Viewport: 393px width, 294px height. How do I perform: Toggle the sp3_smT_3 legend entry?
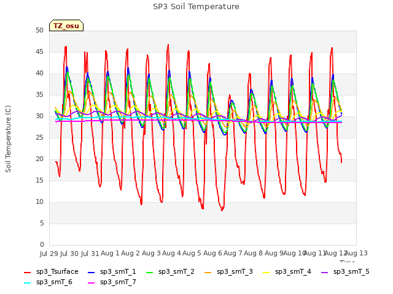coord(228,272)
